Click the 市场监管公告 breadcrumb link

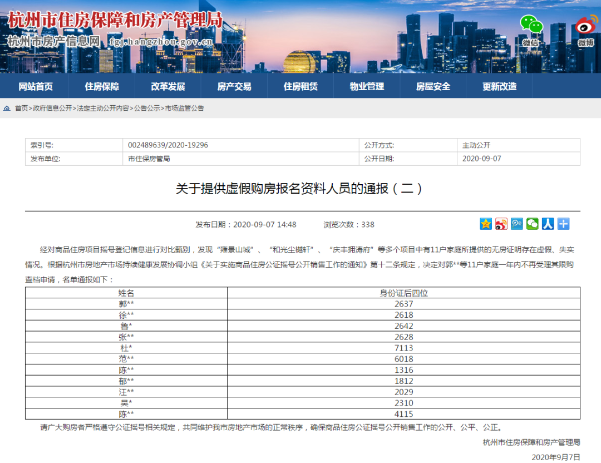point(185,109)
